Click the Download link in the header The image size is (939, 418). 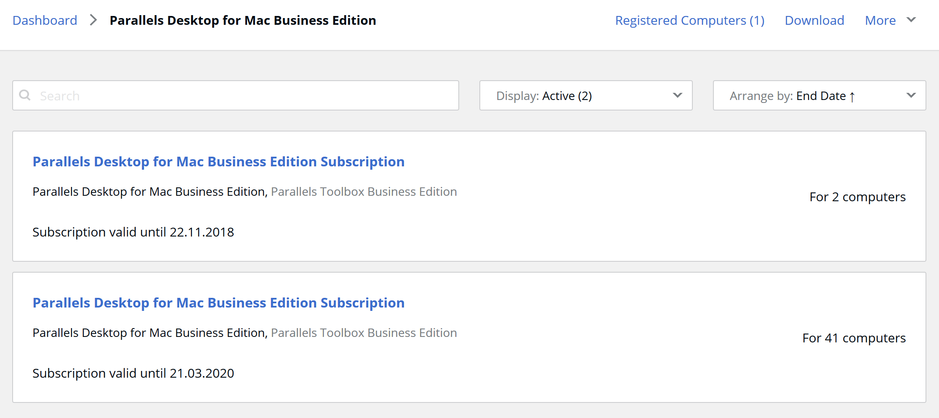[x=814, y=20]
